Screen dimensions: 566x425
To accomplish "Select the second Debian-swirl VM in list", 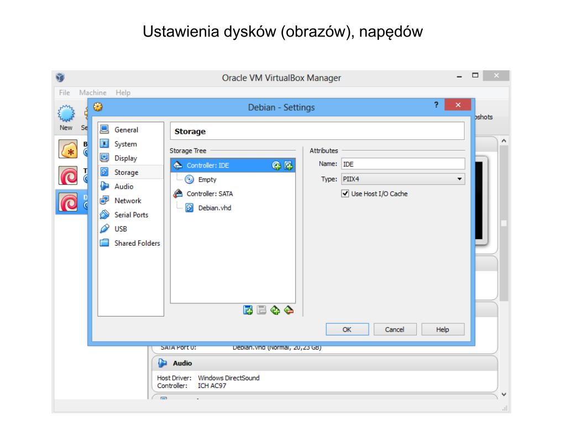I will click(71, 175).
